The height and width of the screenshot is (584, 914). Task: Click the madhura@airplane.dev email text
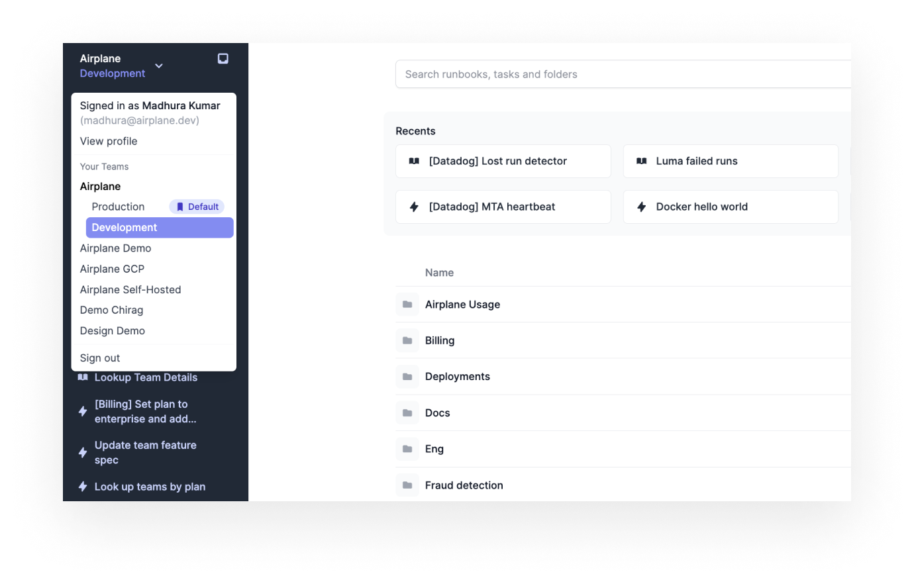pos(140,121)
